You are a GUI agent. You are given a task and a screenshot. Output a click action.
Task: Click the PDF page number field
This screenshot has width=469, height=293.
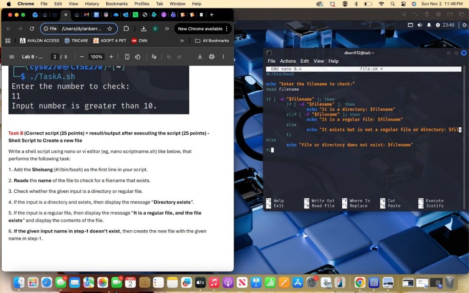55,57
